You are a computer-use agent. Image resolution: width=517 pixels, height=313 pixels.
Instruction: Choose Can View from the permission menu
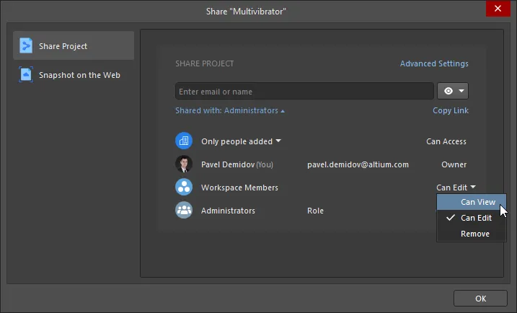pos(472,202)
